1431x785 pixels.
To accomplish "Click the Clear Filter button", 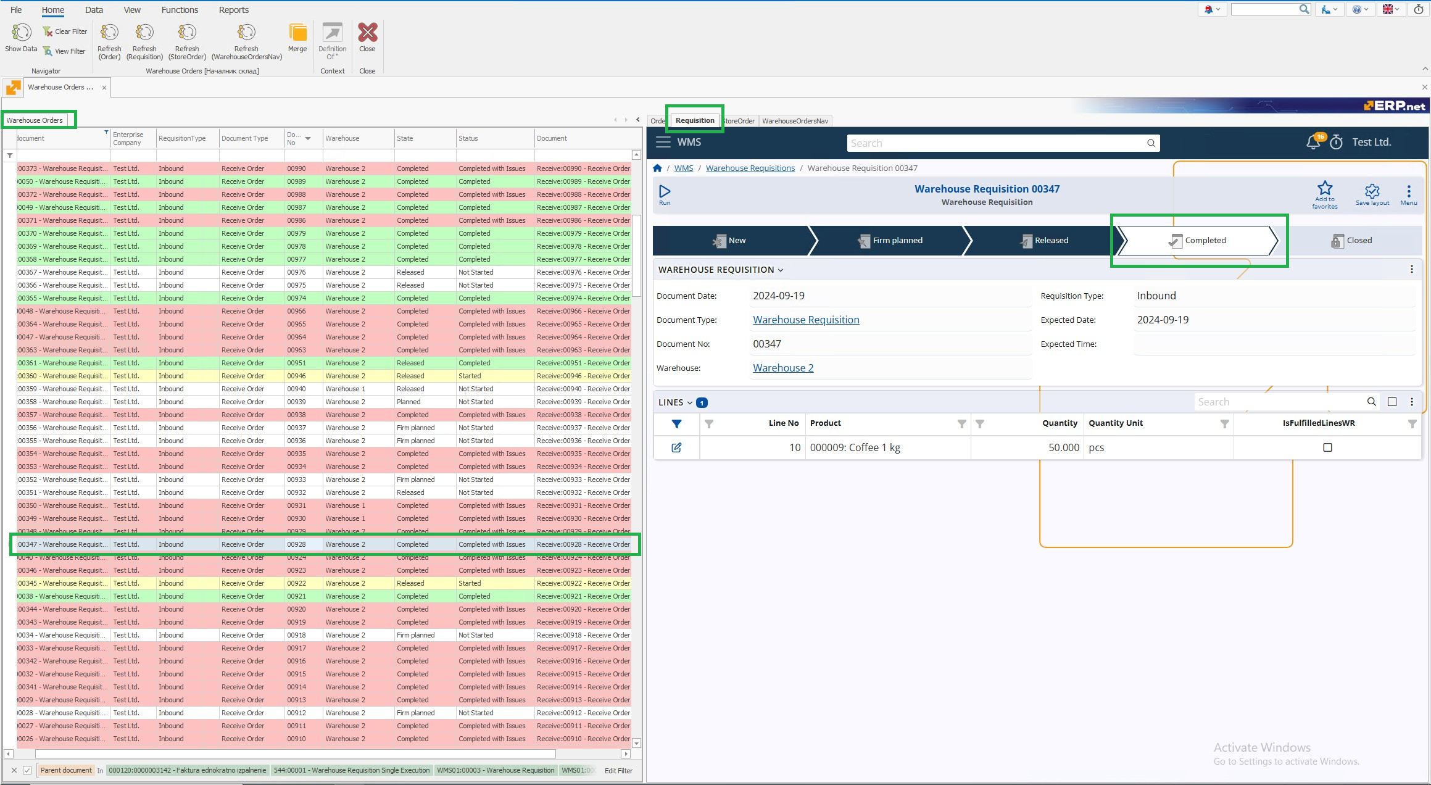I will (65, 31).
